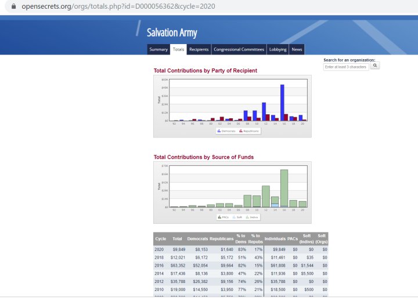Click the Total column header
The height and width of the screenshot is (298, 418).
click(177, 239)
